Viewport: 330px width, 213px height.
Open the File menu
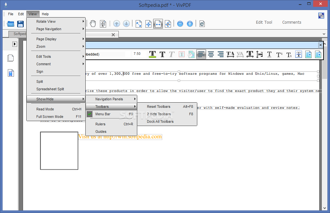click(10, 14)
